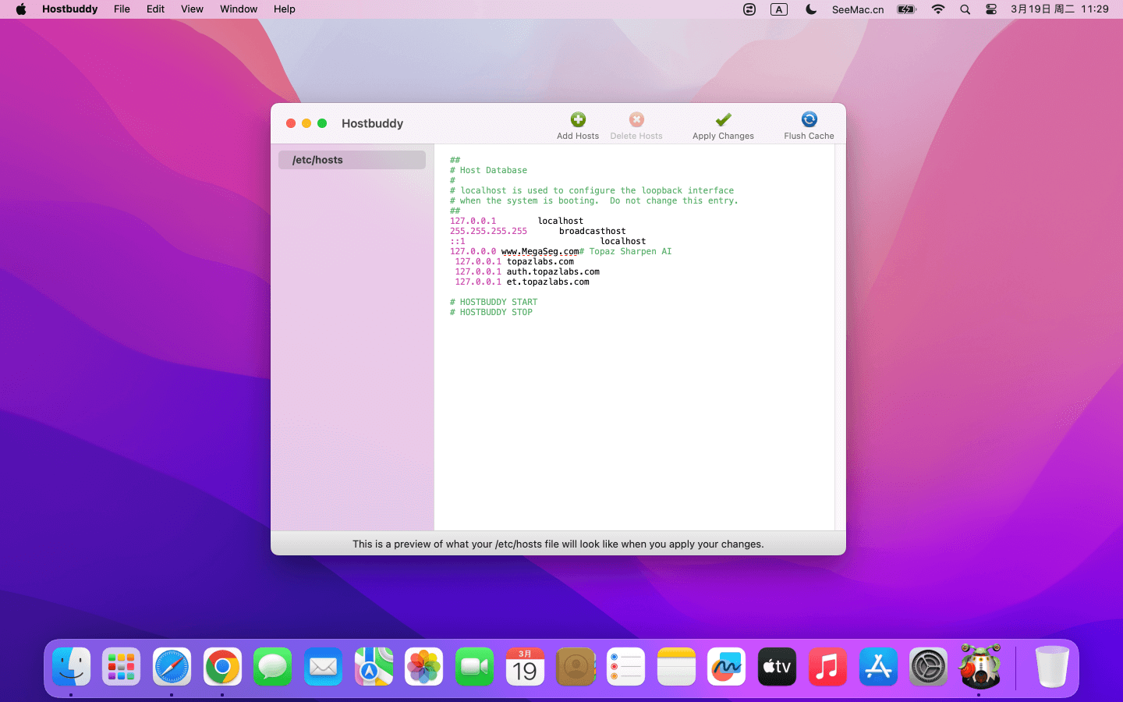Click the battery status icon
This screenshot has height=702, width=1123.
click(906, 9)
